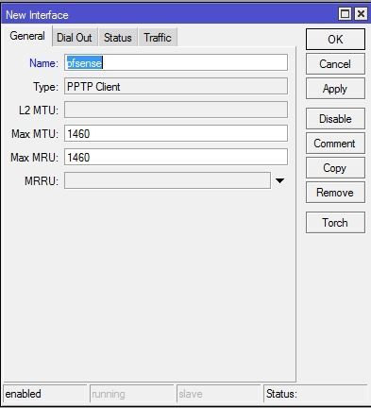Image resolution: width=371 pixels, height=408 pixels.
Task: Click the running status bar entry
Action: click(132, 394)
